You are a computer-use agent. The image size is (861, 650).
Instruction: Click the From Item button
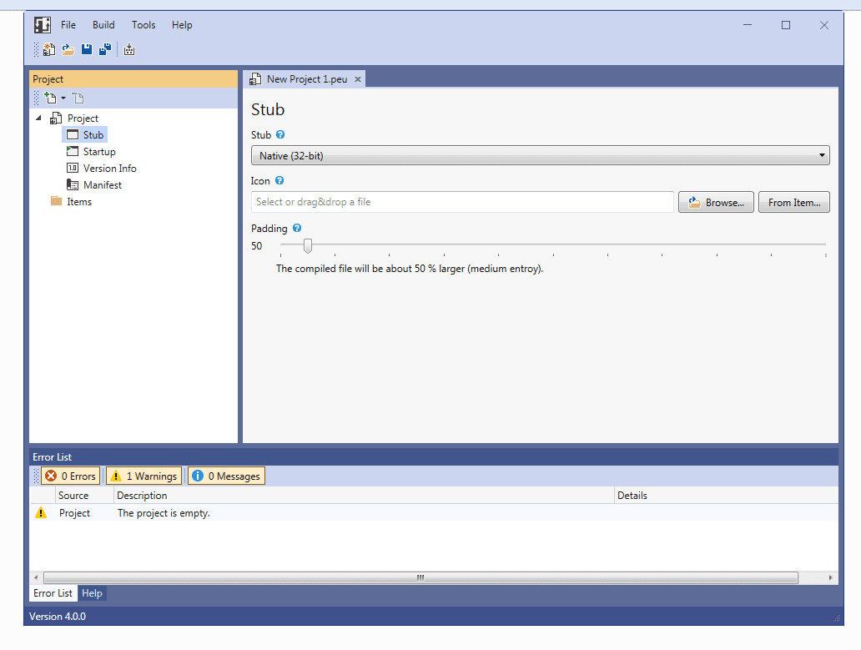click(793, 201)
